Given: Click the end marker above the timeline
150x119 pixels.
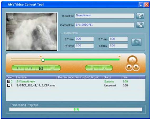Looking at the screenshot, I should coord(119,56).
